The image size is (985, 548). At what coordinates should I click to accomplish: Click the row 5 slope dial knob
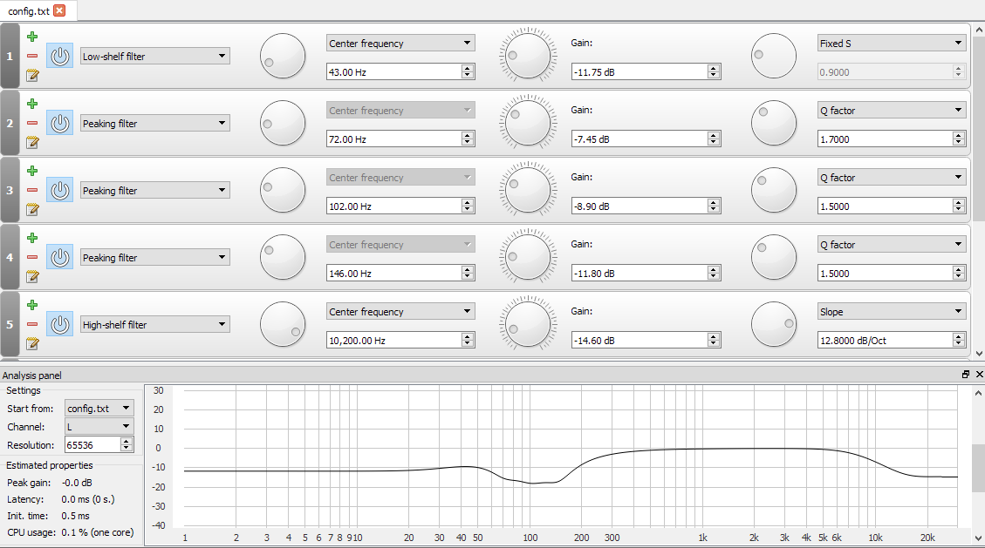(774, 324)
